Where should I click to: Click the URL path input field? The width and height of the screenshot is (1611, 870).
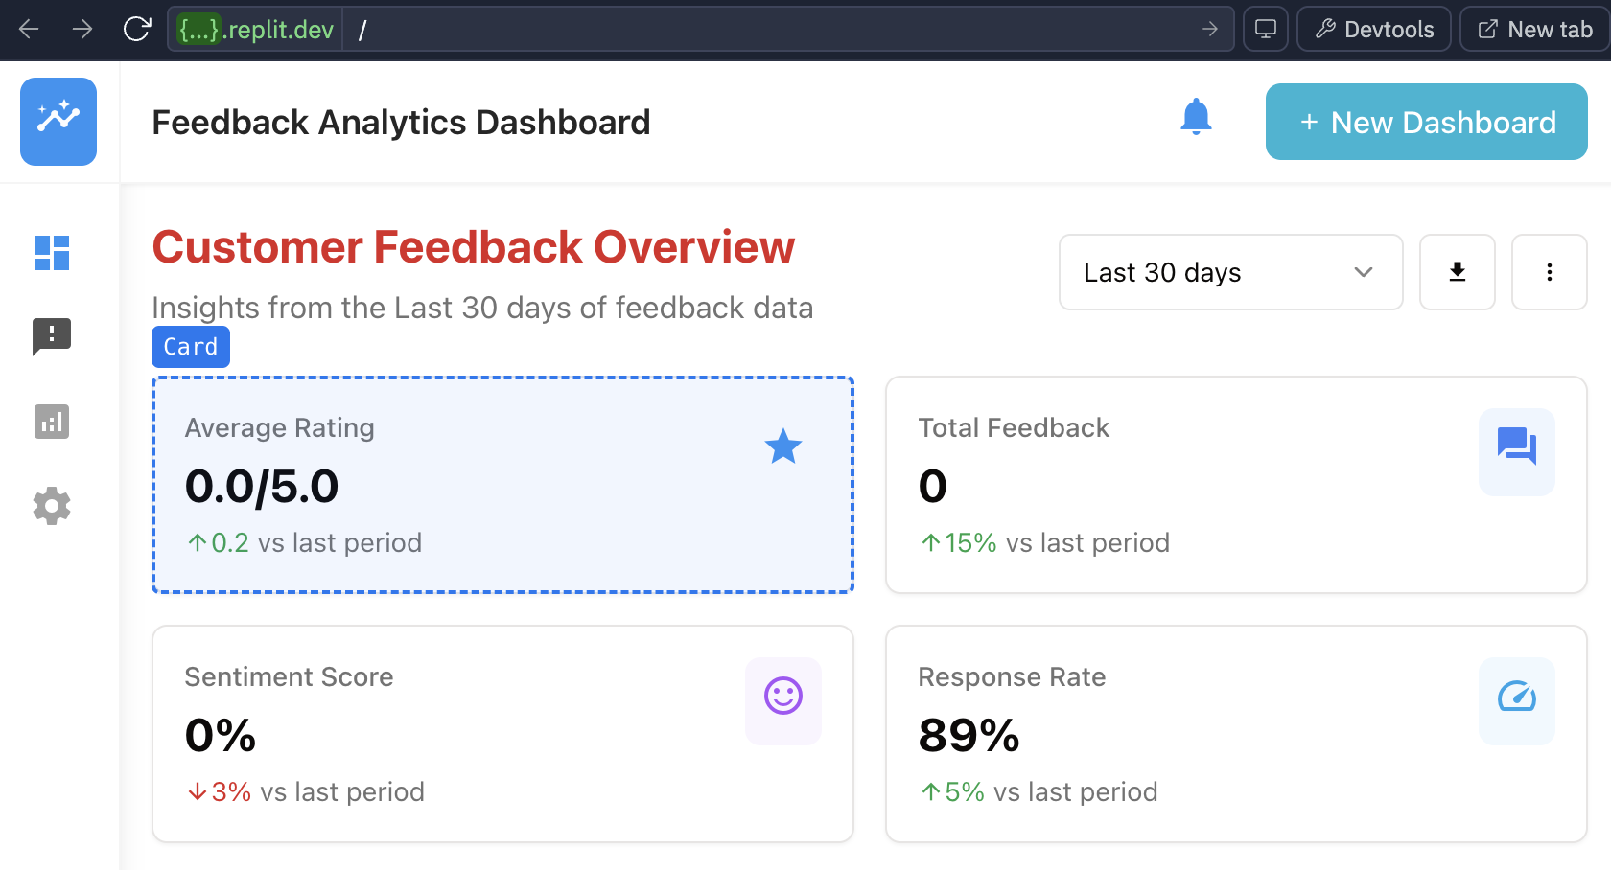click(767, 29)
